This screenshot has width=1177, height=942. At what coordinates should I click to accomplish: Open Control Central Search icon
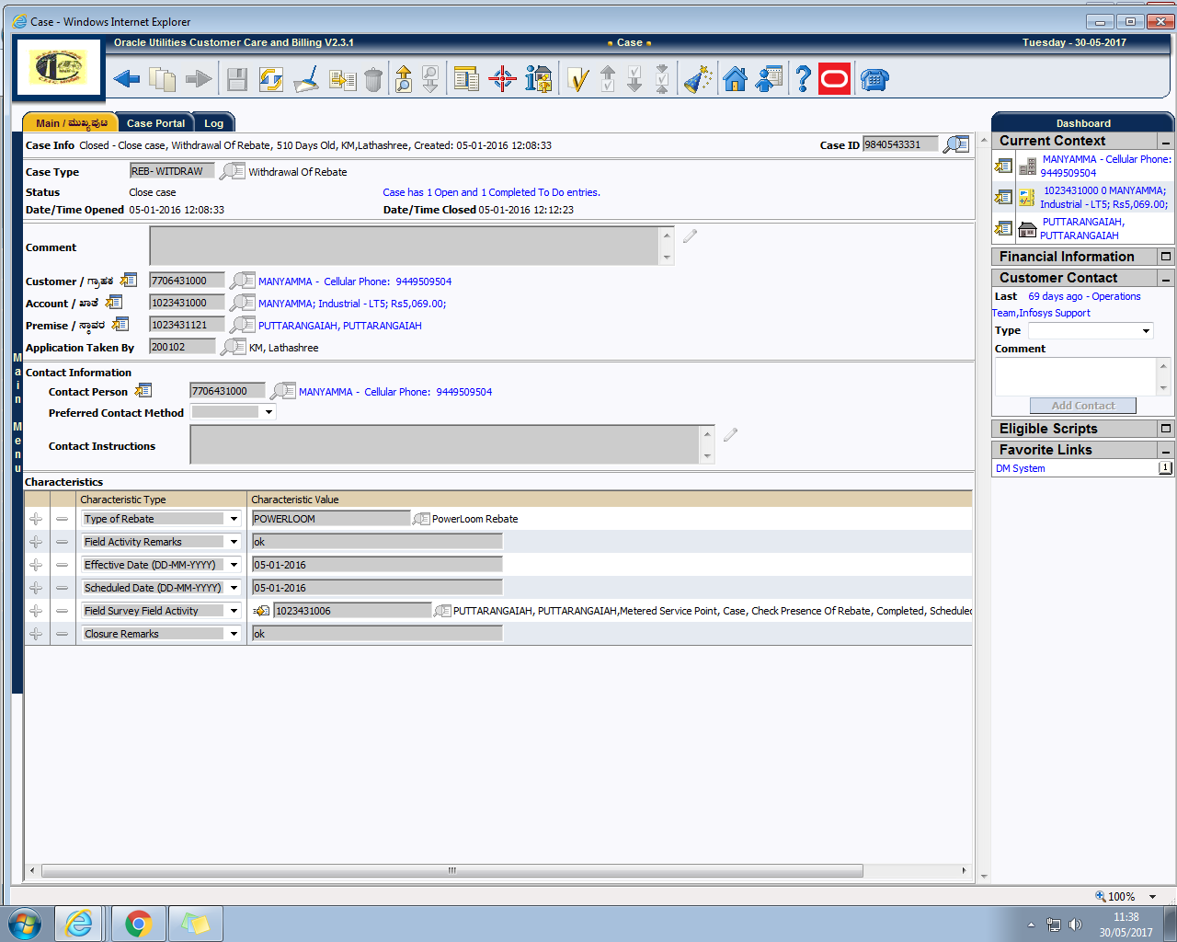[x=466, y=79]
